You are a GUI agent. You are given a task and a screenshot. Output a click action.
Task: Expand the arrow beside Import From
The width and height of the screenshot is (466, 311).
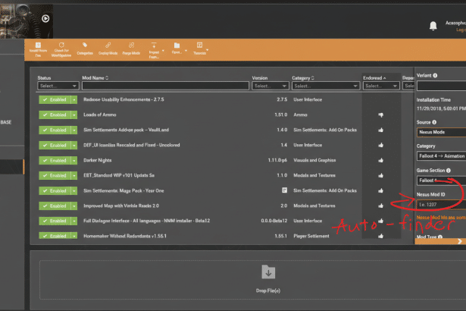(163, 51)
